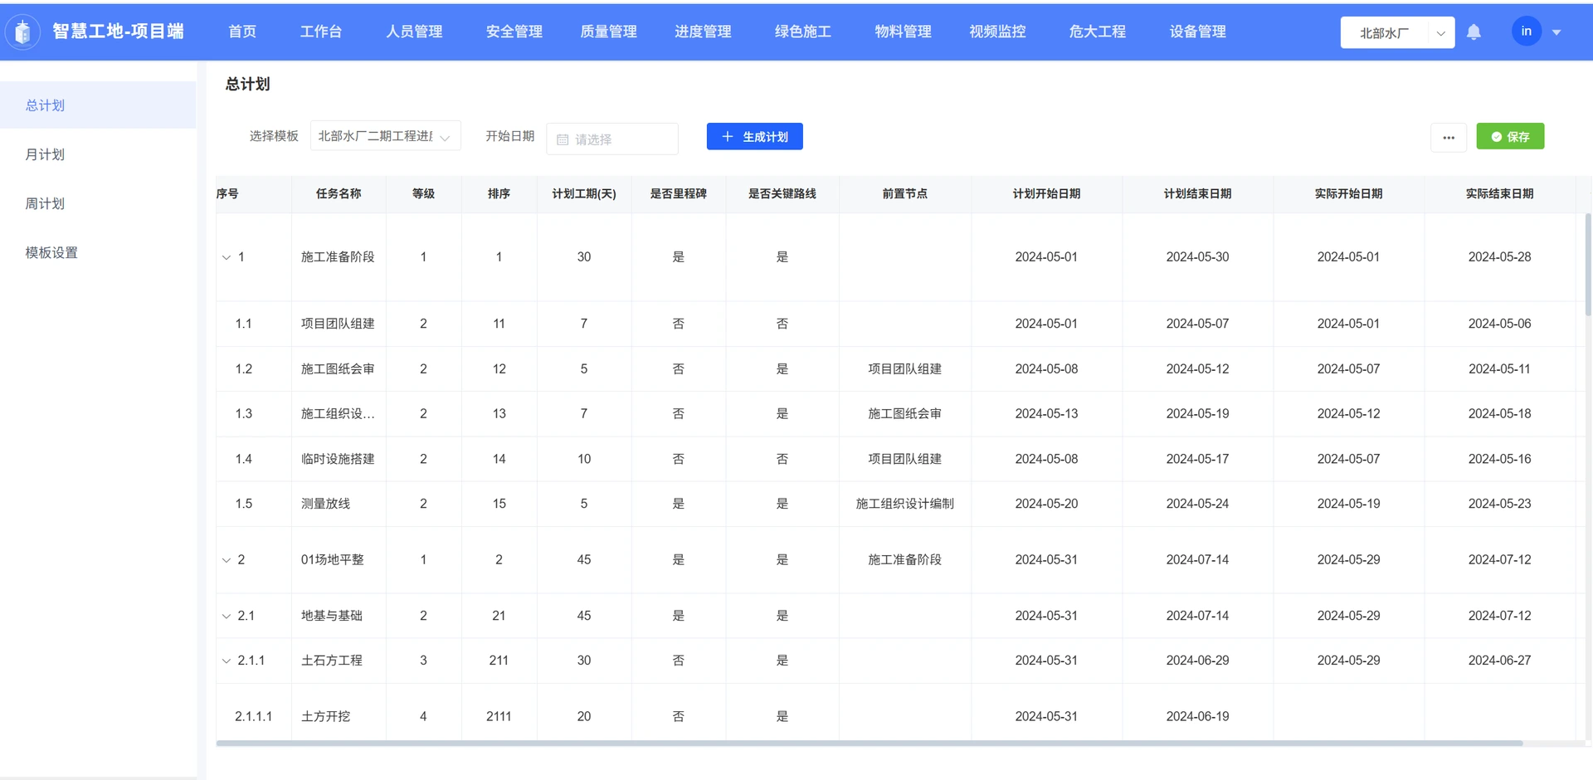The height and width of the screenshot is (780, 1593).
Task: Click the 是否关键路线 column header
Action: pos(782,193)
